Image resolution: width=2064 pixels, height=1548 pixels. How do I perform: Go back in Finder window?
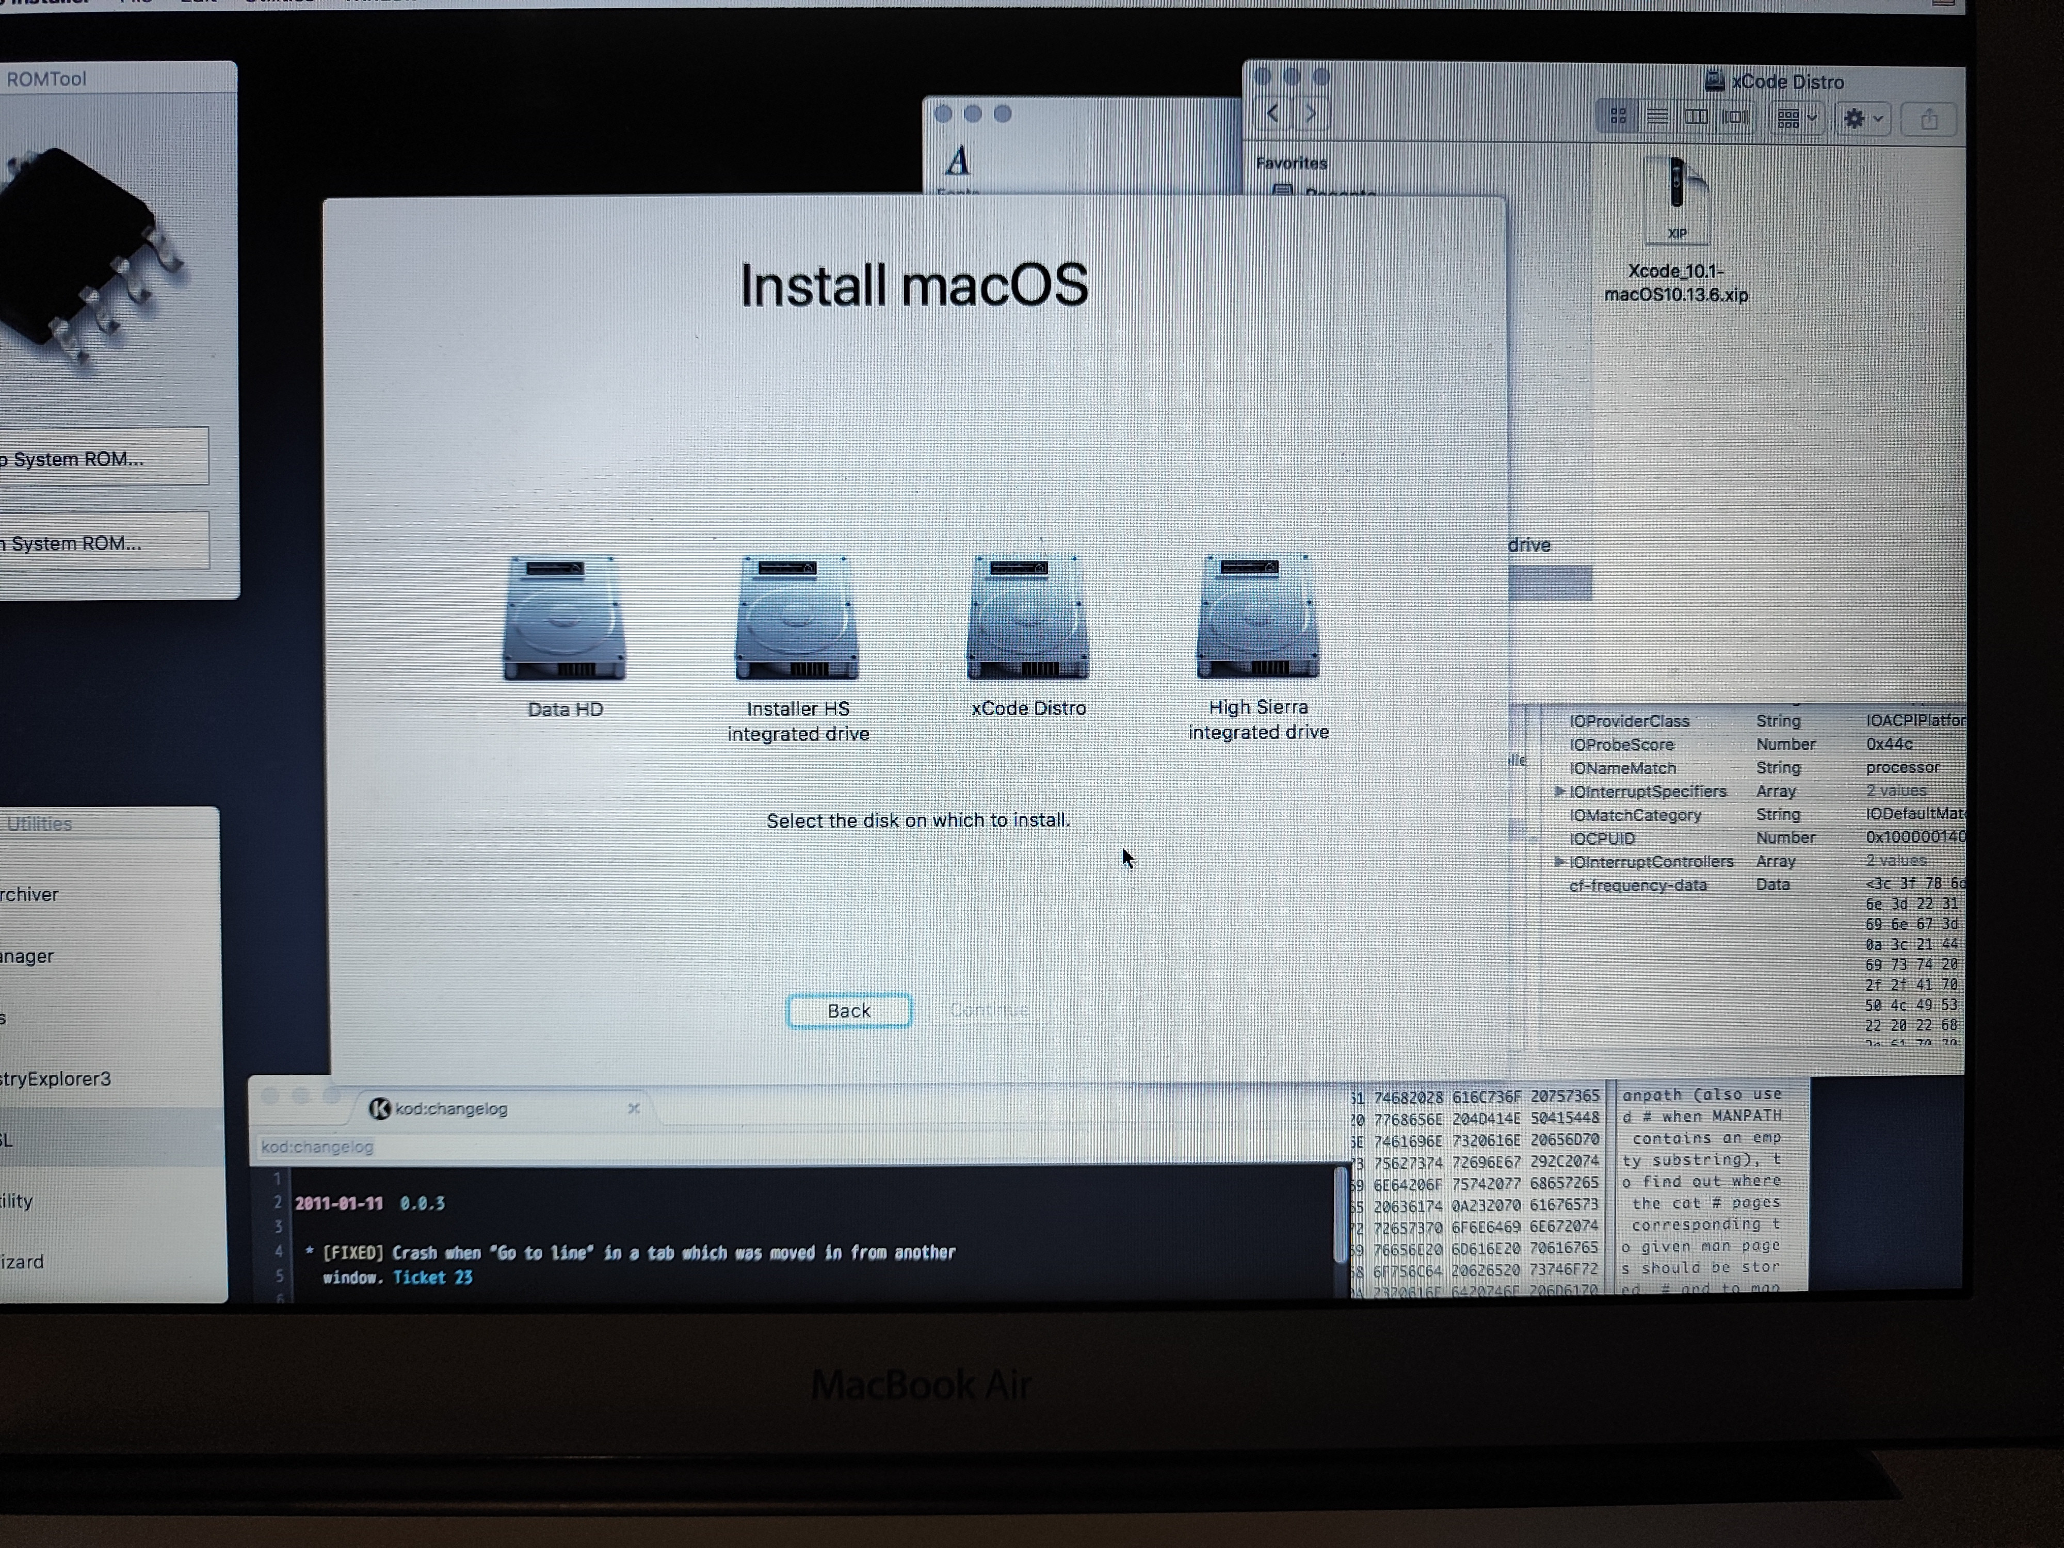pos(1273,114)
